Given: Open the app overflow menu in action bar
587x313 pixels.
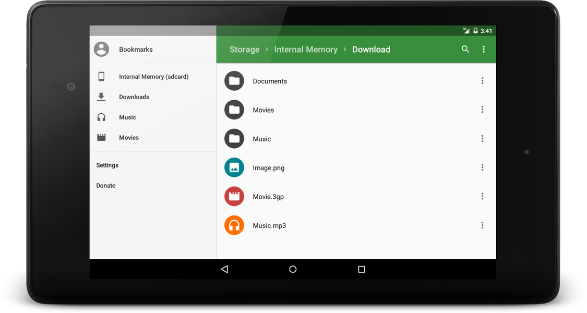Looking at the screenshot, I should pos(484,49).
